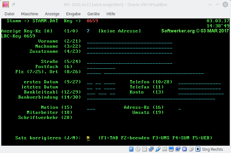Click the Satz korrigieren J/N input field

(88, 138)
